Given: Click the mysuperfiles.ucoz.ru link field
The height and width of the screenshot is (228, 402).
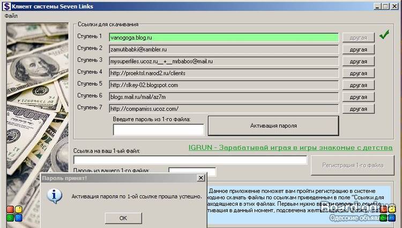Looking at the screenshot, I should [x=224, y=61].
